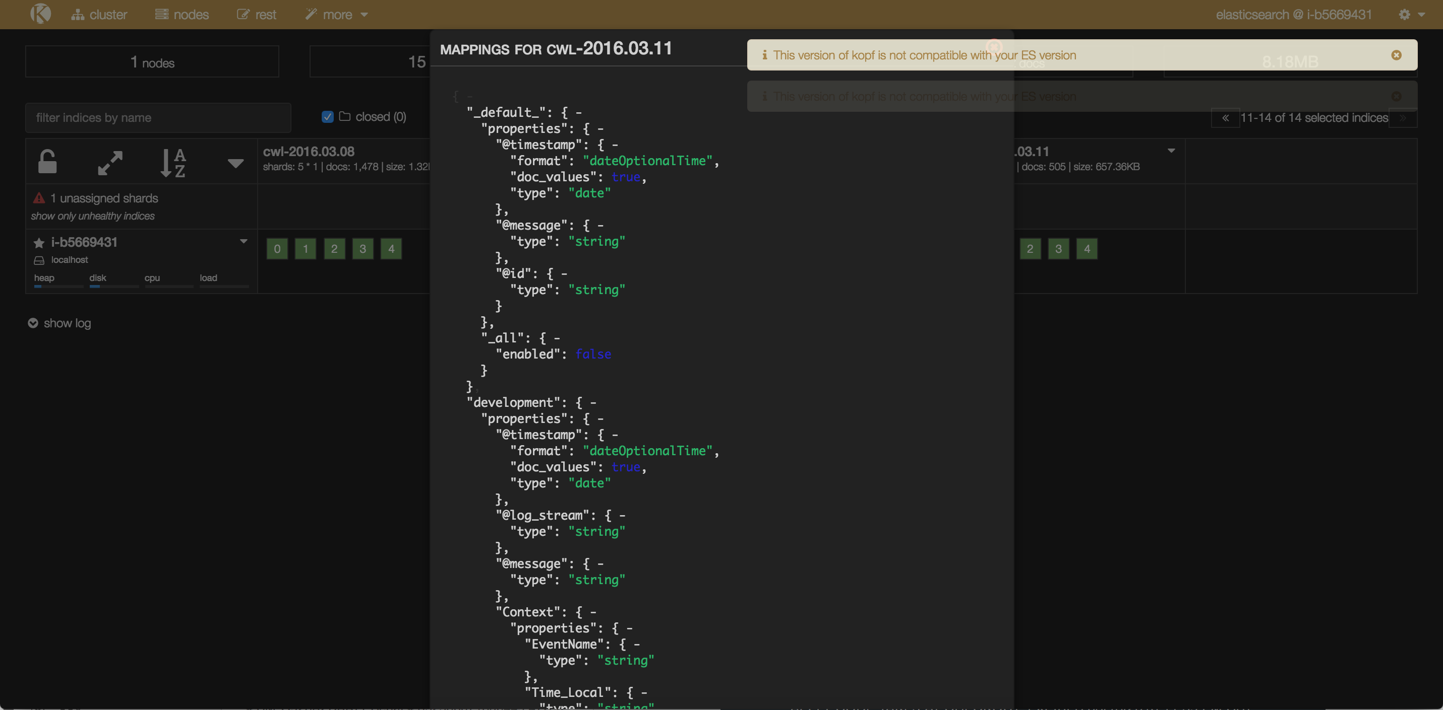Click the unlock shard allocation icon
The image size is (1443, 710).
point(47,162)
